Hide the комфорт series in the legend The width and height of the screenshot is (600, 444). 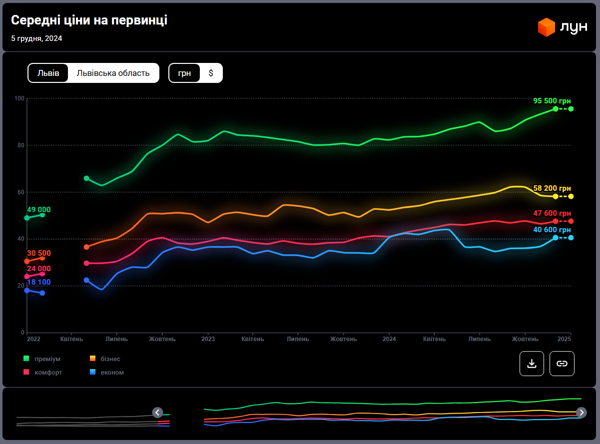[48, 372]
